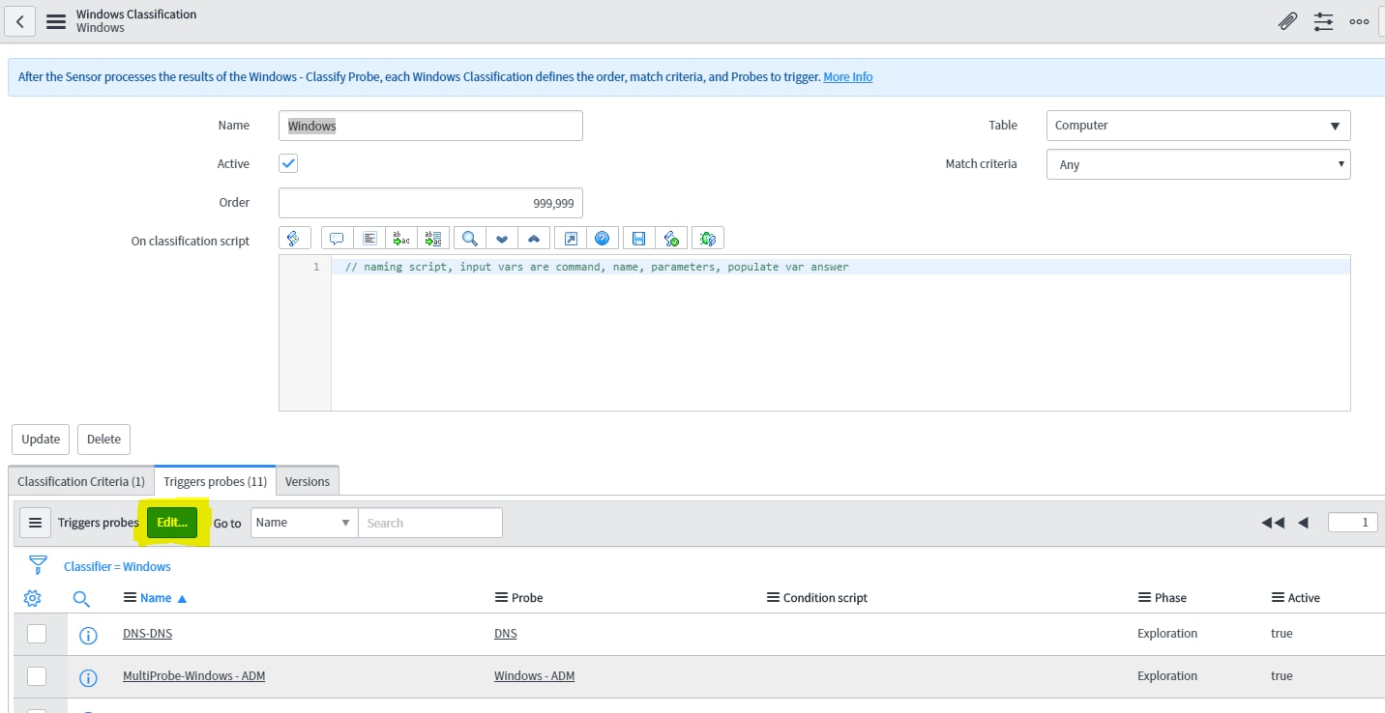Open the DNS probe link
1385x713 pixels.
point(505,634)
